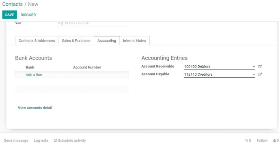Expand the Account Receivable dropdown arrow
This screenshot has width=280, height=147.
click(x=254, y=66)
